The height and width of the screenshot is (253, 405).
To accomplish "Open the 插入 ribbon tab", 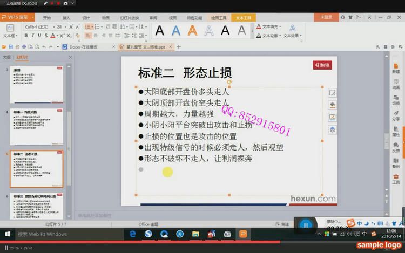I will [x=66, y=17].
